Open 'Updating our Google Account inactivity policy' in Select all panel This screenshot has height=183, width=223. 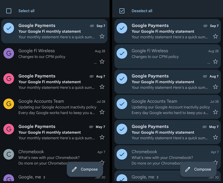coord(57,107)
